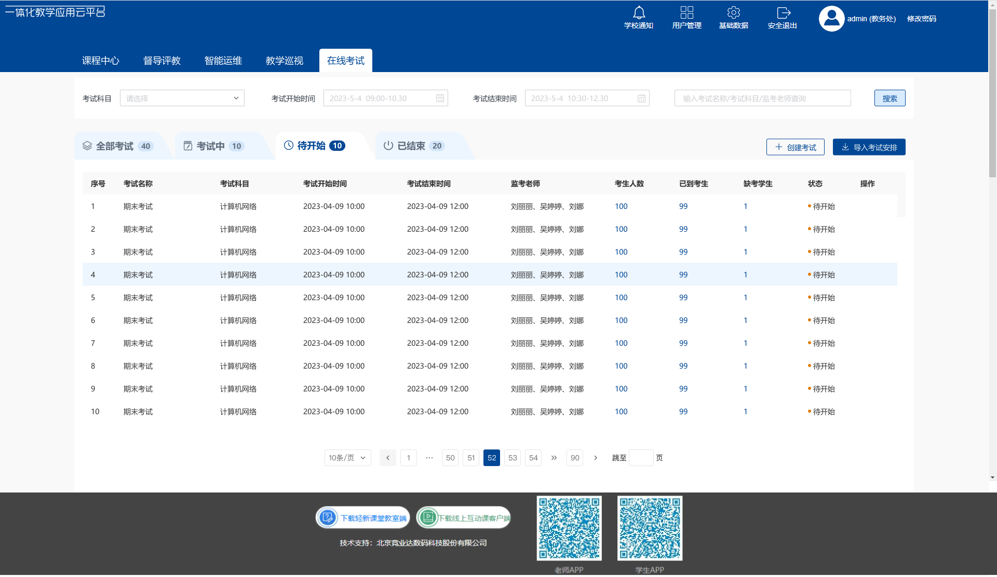This screenshot has width=997, height=577.
Task: Click current page 52
Action: [492, 458]
